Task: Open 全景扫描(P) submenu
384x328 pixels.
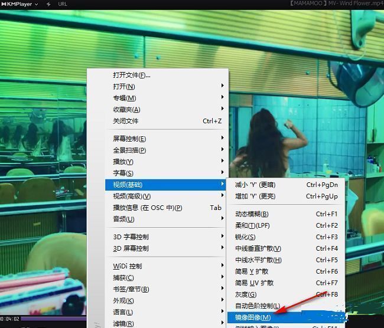Action: tap(166, 150)
